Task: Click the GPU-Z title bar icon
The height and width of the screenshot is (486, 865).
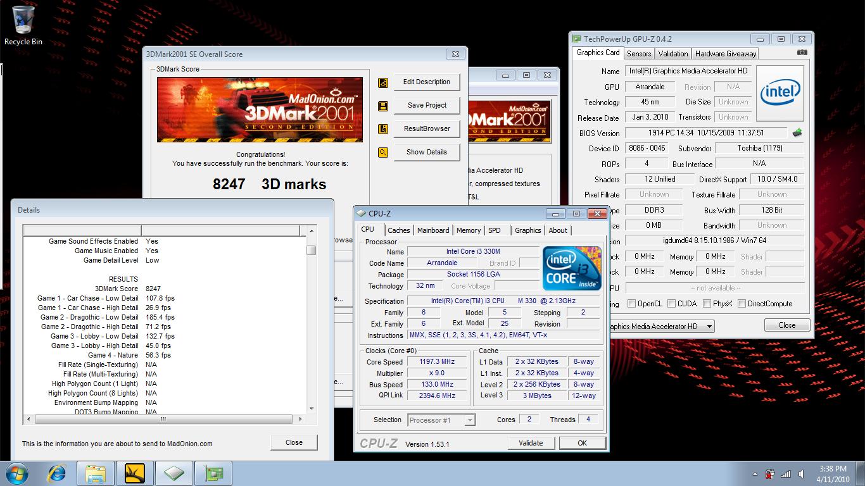Action: click(x=576, y=39)
